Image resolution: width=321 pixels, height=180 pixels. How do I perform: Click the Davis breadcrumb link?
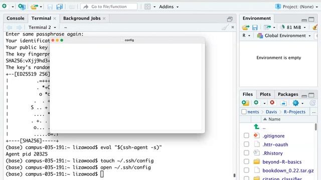(271, 112)
